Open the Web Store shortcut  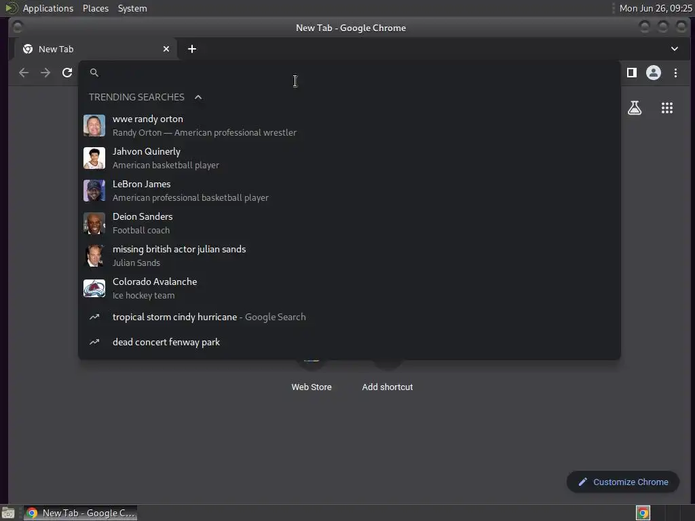pos(311,387)
